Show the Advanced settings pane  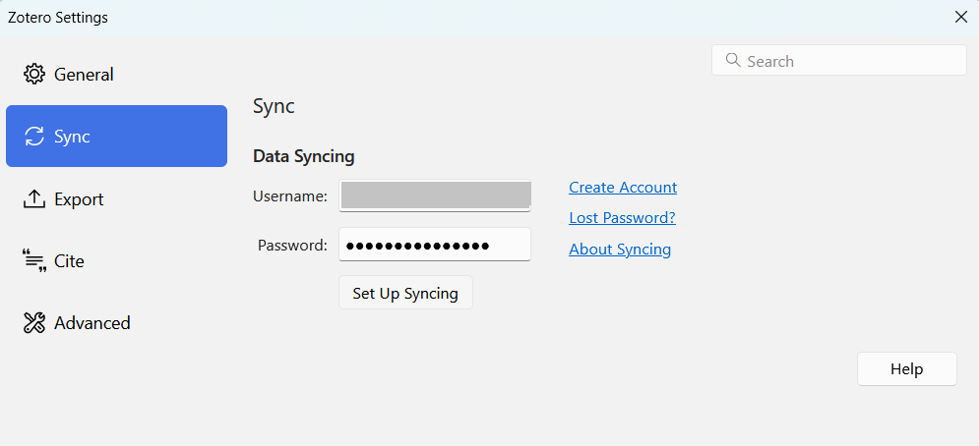[x=92, y=323]
